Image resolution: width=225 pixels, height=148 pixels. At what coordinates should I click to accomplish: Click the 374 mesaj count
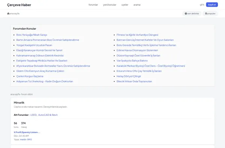pyautogui.click(x=23, y=125)
